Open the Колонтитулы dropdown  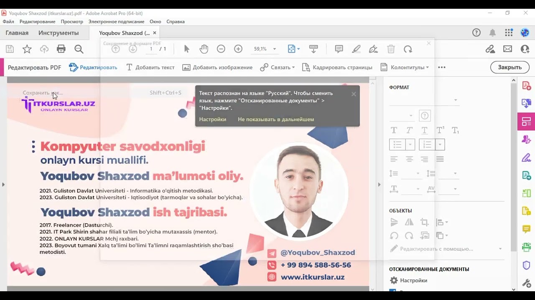click(x=405, y=67)
